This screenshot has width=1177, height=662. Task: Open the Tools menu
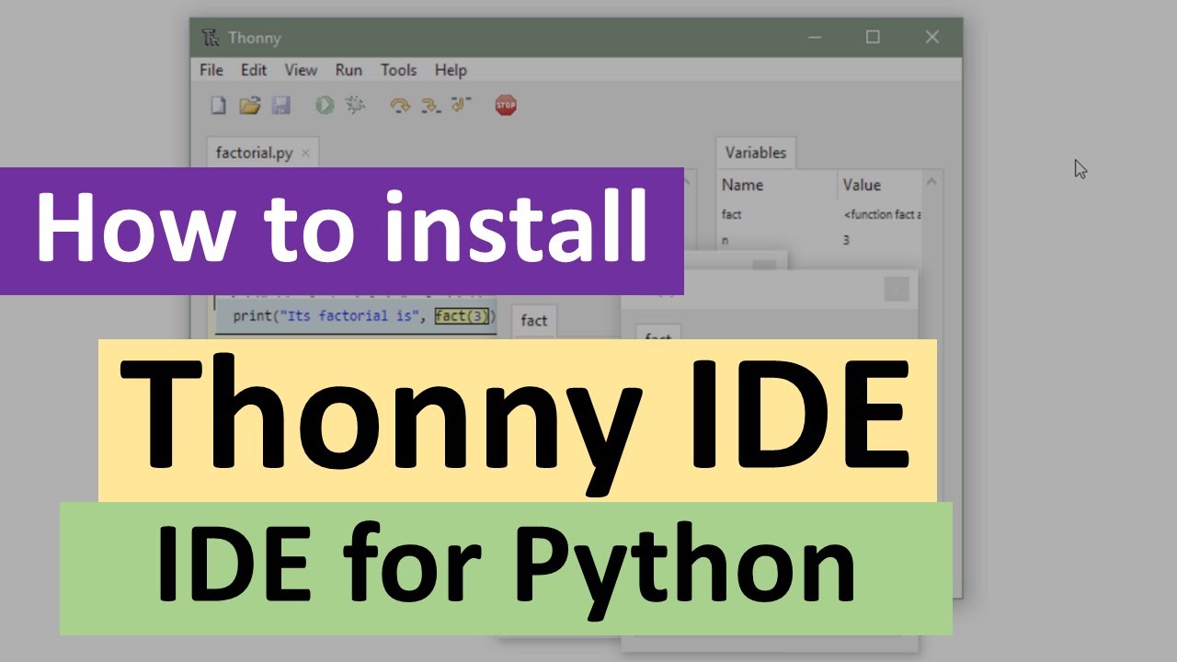(x=398, y=70)
